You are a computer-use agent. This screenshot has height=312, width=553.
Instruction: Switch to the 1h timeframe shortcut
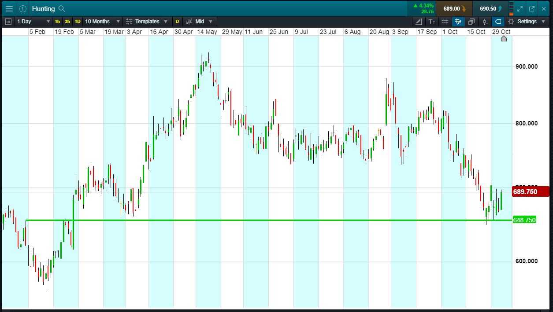57,21
